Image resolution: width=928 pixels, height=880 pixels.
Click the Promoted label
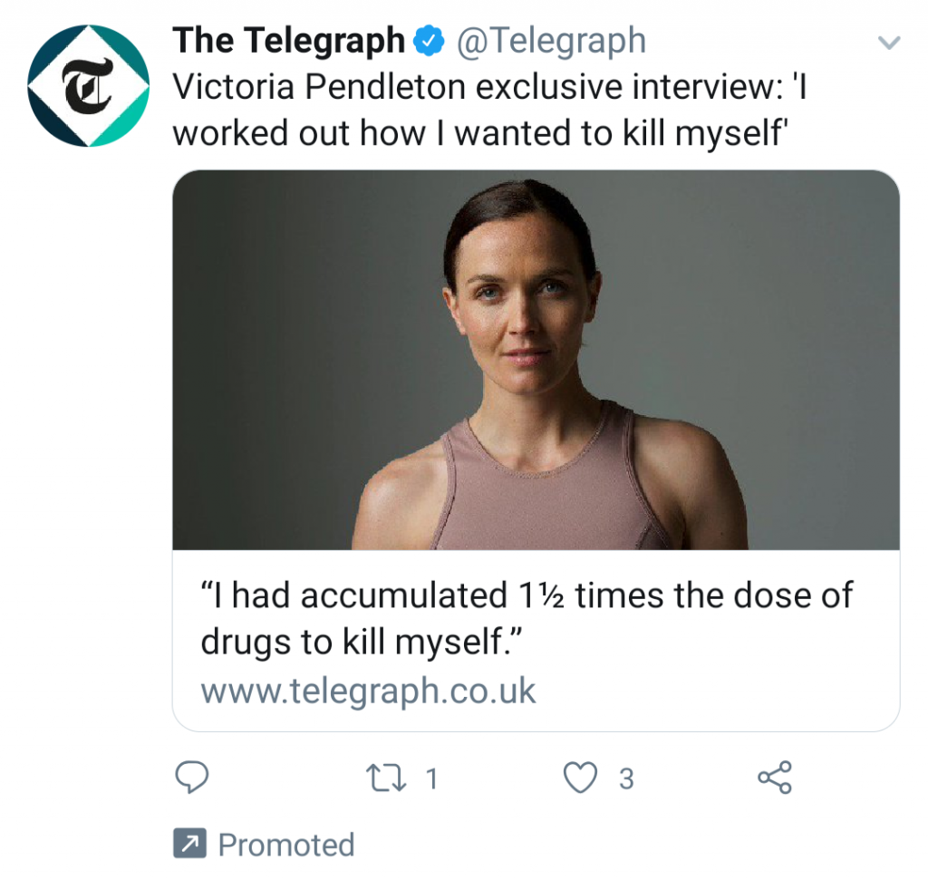pyautogui.click(x=286, y=845)
